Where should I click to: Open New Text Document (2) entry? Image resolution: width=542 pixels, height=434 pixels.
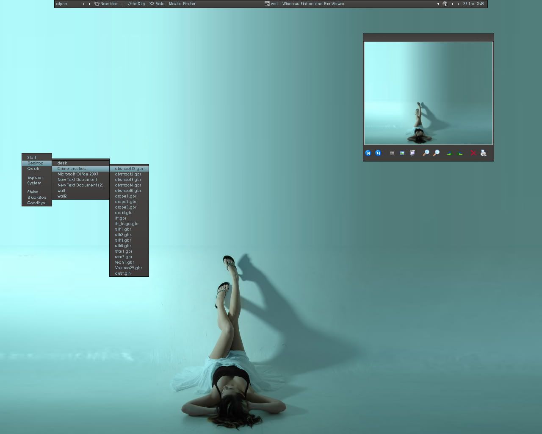tap(80, 185)
